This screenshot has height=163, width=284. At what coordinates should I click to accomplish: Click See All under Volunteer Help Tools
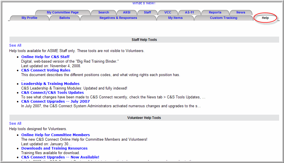(15, 123)
